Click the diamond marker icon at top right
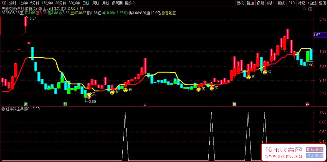 (x=305, y=9)
